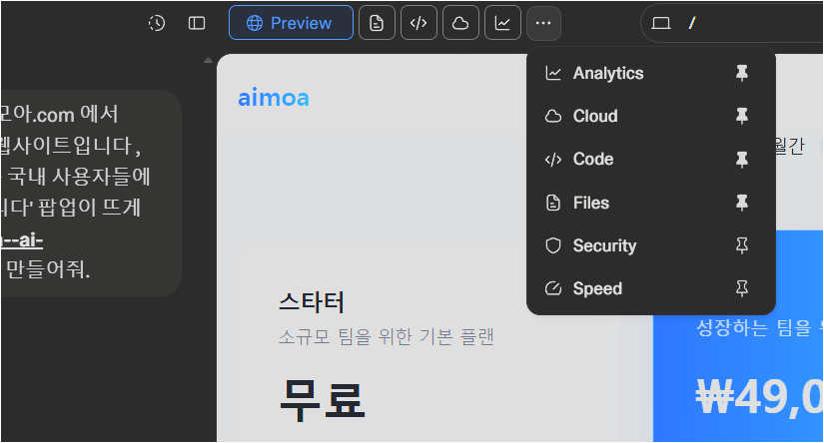
Task: Click the laptop device icon beside URL path
Action: (661, 23)
